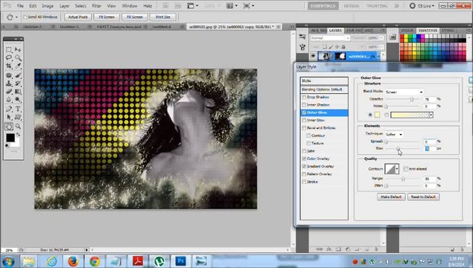Open the Technique dropdown

click(x=394, y=135)
